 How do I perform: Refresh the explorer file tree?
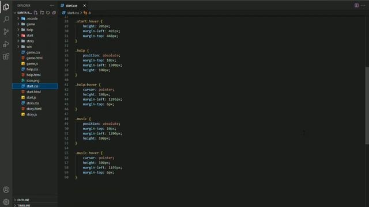coord(48,13)
